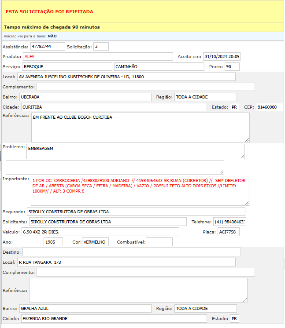Click the Aceito em date field
Image resolution: width=285 pixels, height=328 pixels.
pos(222,57)
